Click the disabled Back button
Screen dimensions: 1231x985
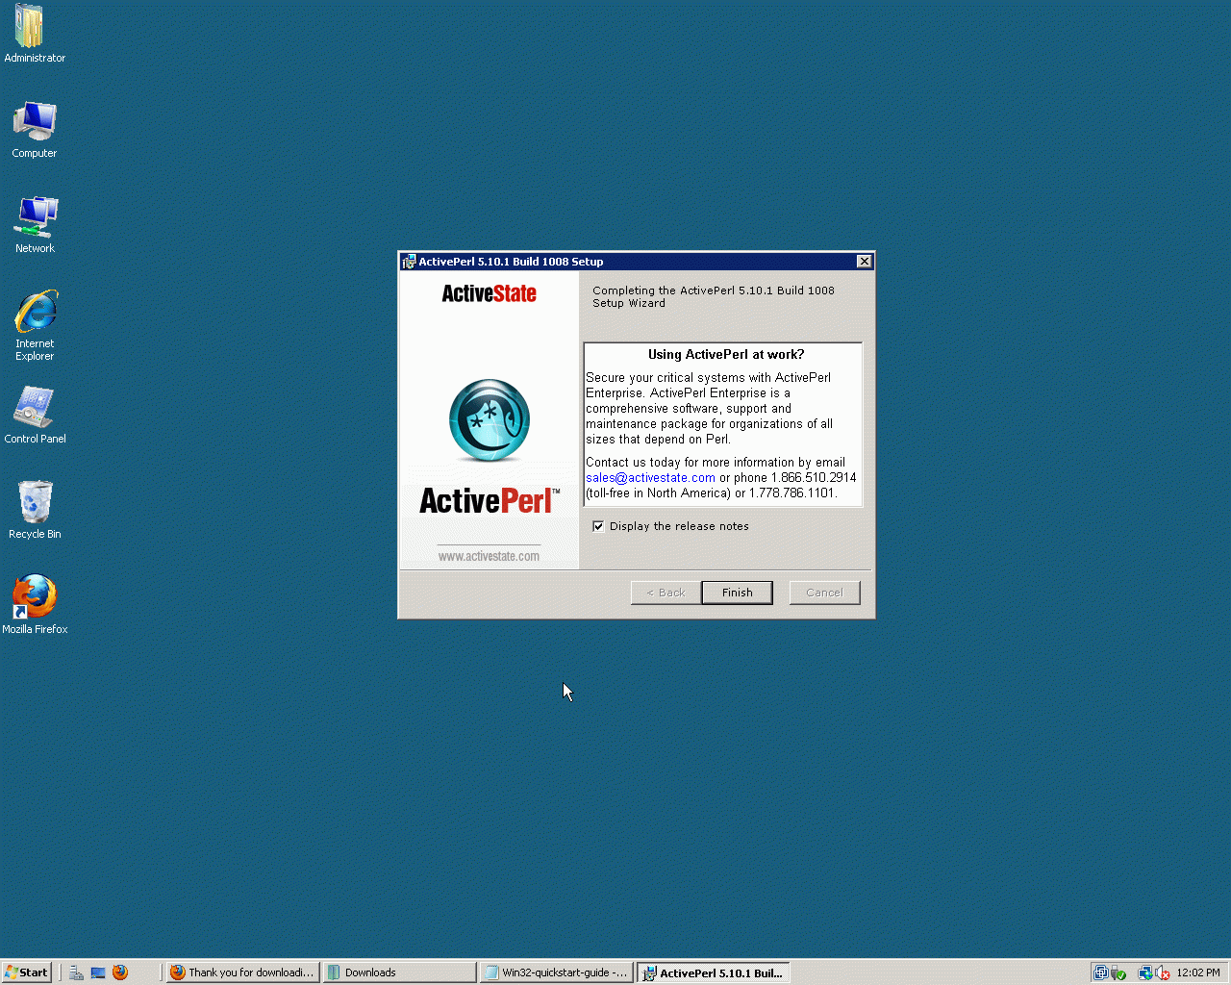tap(666, 593)
